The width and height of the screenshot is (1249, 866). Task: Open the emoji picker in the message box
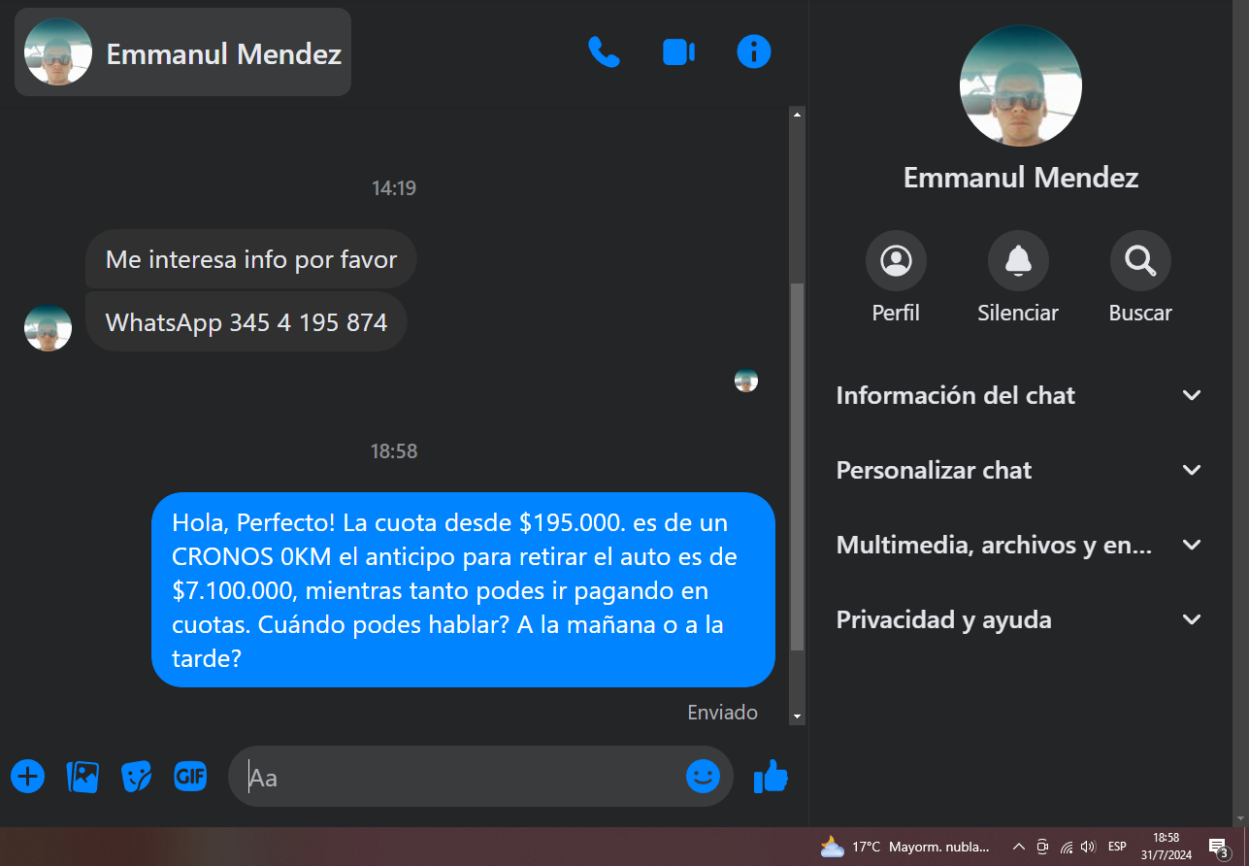[703, 776]
